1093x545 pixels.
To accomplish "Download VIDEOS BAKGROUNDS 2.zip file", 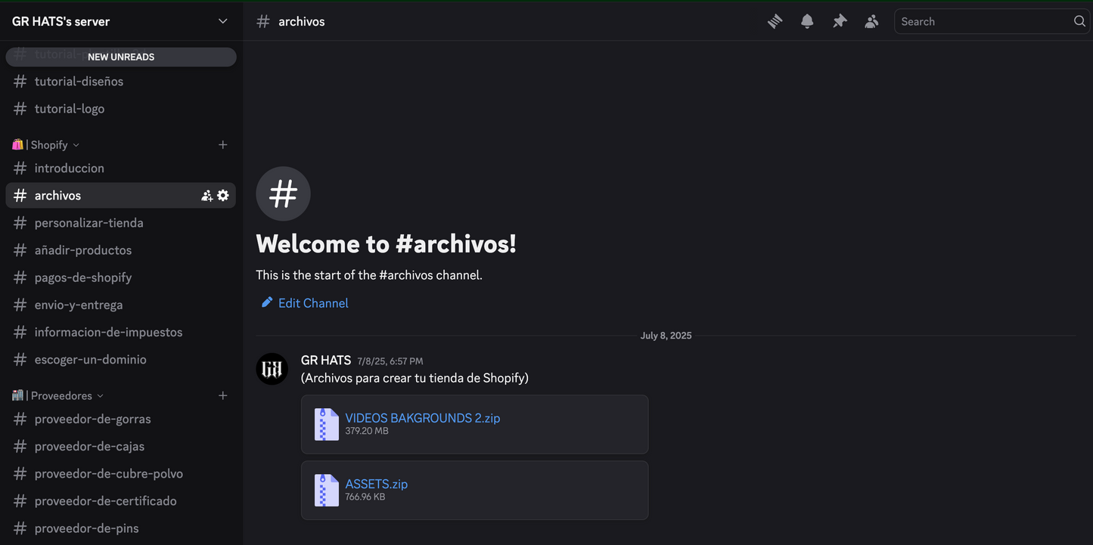I will tap(422, 418).
